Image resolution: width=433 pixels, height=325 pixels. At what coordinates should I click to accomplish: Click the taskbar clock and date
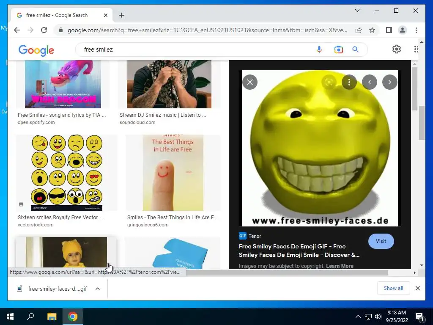coord(397,317)
